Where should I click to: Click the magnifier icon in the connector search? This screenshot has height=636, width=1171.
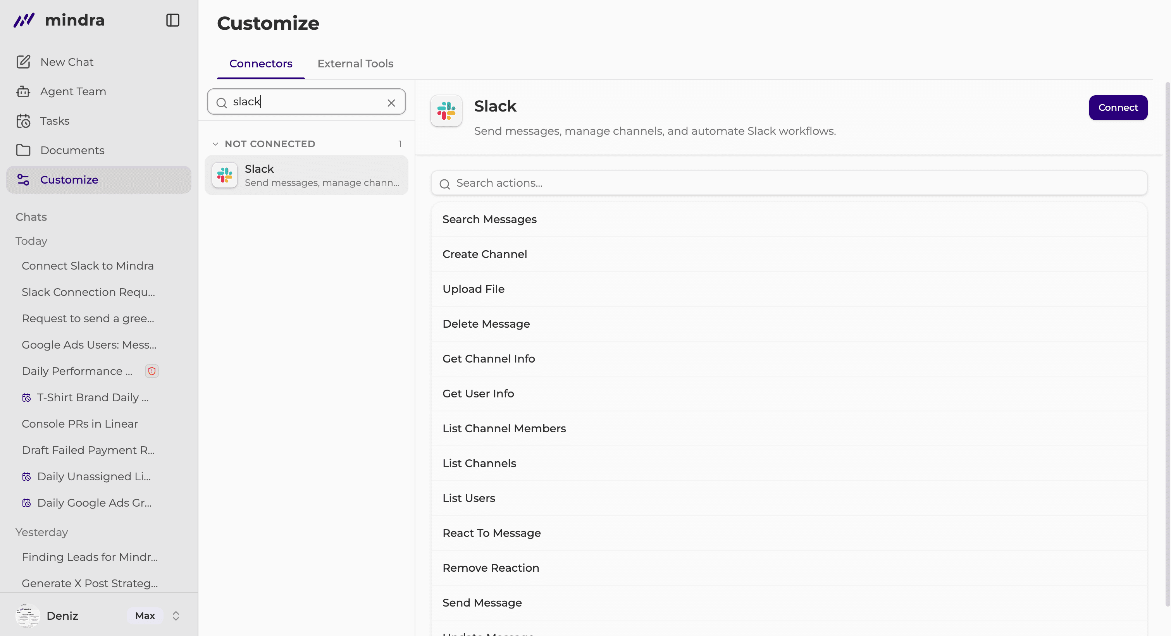point(221,103)
